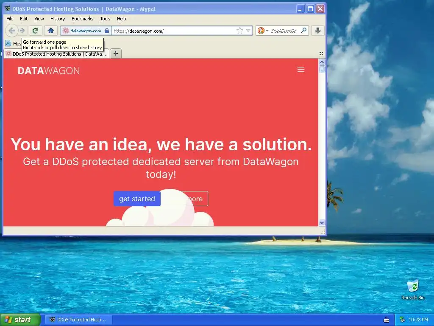Open the Tools menu
434x326 pixels.
(x=105, y=19)
